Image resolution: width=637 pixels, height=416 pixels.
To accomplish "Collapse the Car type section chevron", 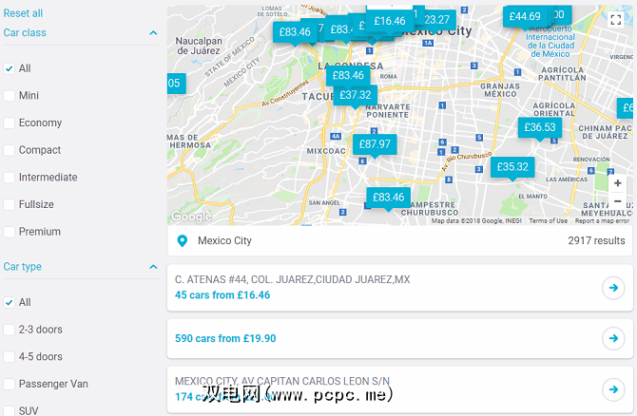I will point(153,267).
